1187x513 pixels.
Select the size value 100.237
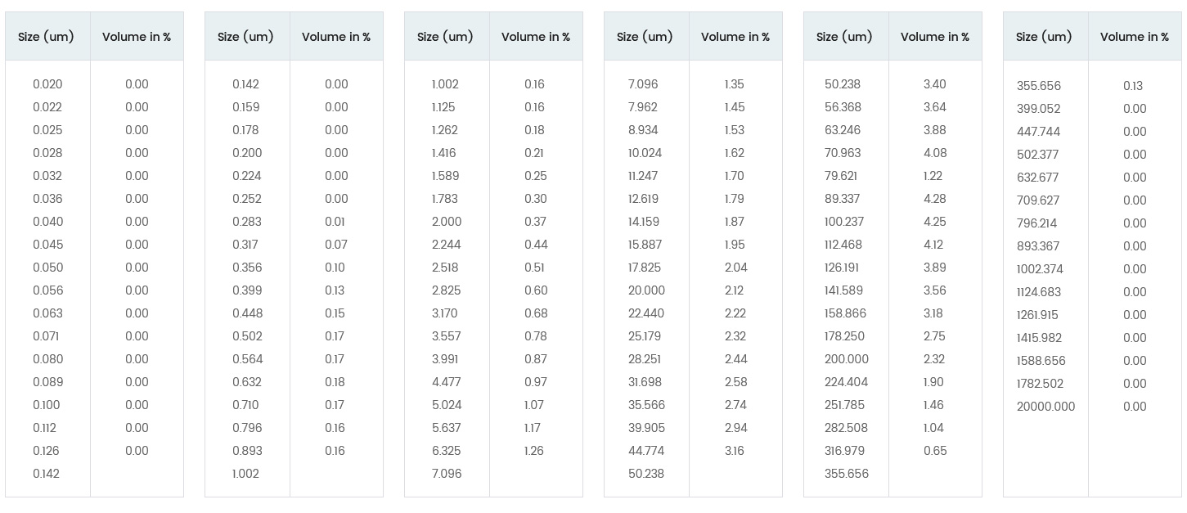click(x=844, y=222)
